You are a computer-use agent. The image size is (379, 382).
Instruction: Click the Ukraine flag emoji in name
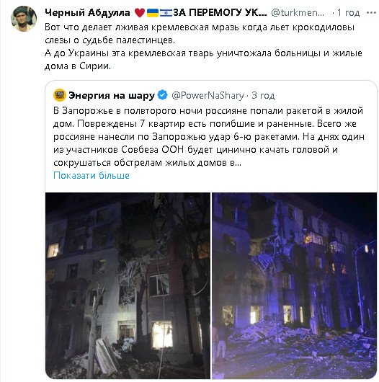coord(153,13)
